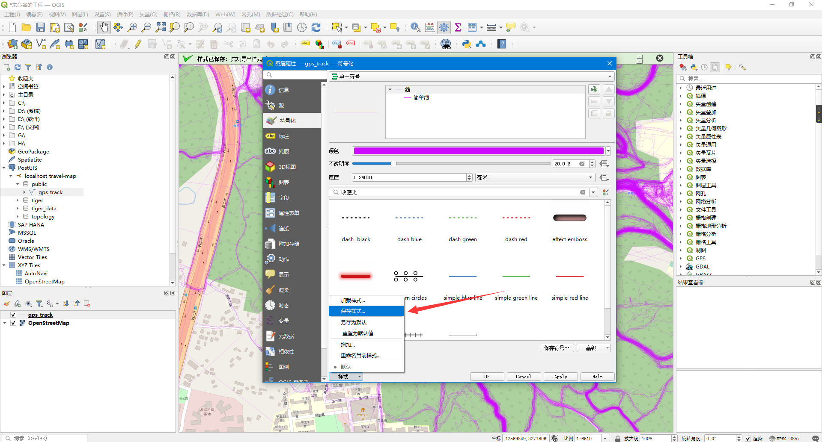Open the Data Source Manager icon
Image resolution: width=822 pixels, height=442 pixels.
[x=12, y=44]
